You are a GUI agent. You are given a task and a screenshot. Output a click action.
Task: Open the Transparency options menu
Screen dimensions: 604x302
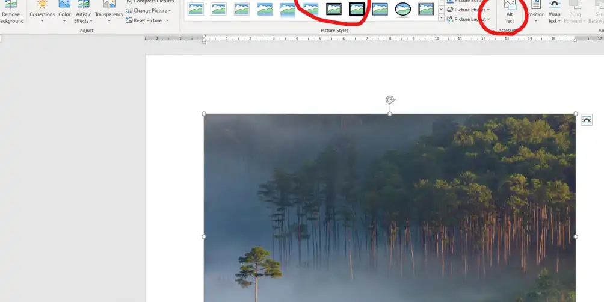(109, 12)
